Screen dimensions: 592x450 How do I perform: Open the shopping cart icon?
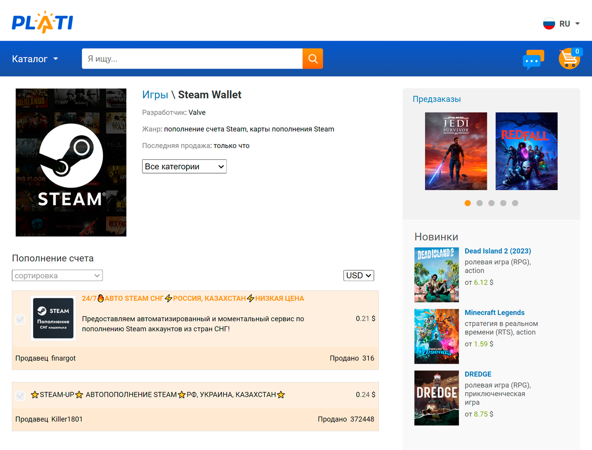pyautogui.click(x=569, y=59)
